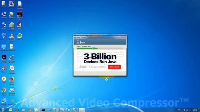
Task: Click the red Oracle logo banner
Action: coord(114,67)
